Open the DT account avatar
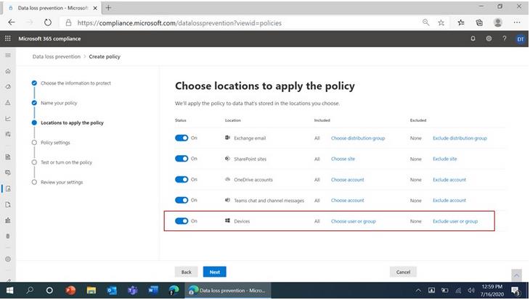Viewport: 530px width, 300px height. click(520, 38)
